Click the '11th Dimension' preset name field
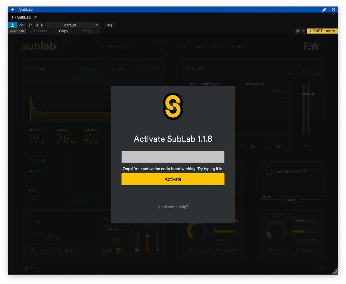This screenshot has width=346, height=284. tap(115, 46)
